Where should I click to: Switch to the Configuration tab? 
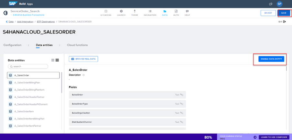[13, 45]
